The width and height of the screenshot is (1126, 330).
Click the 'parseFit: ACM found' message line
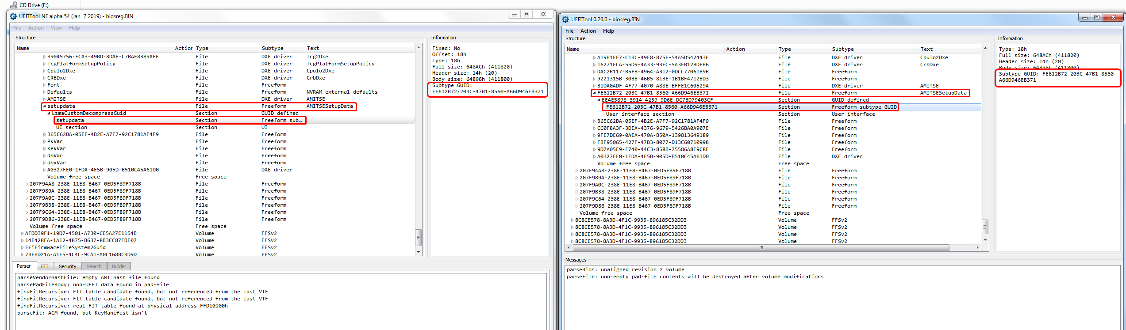82,313
